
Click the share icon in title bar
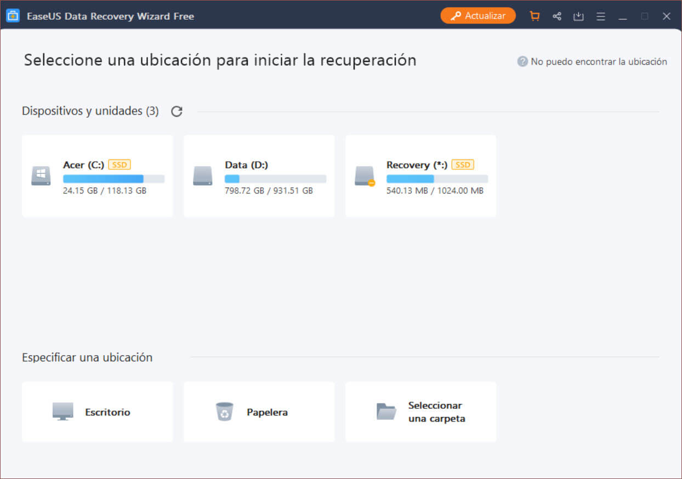(x=557, y=16)
